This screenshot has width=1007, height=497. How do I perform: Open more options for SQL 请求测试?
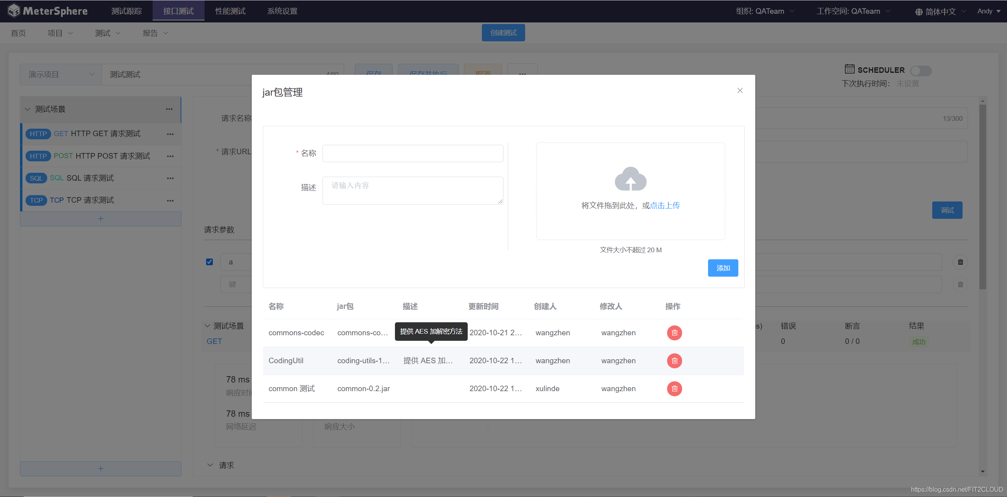(170, 178)
